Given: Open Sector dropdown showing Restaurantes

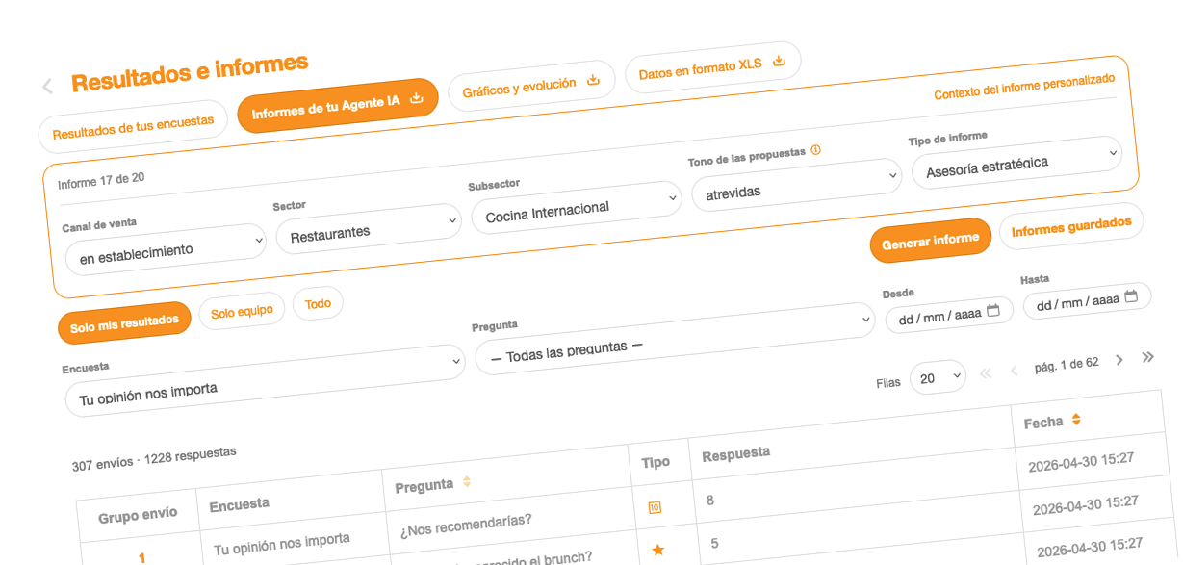Looking at the screenshot, I should (x=369, y=228).
